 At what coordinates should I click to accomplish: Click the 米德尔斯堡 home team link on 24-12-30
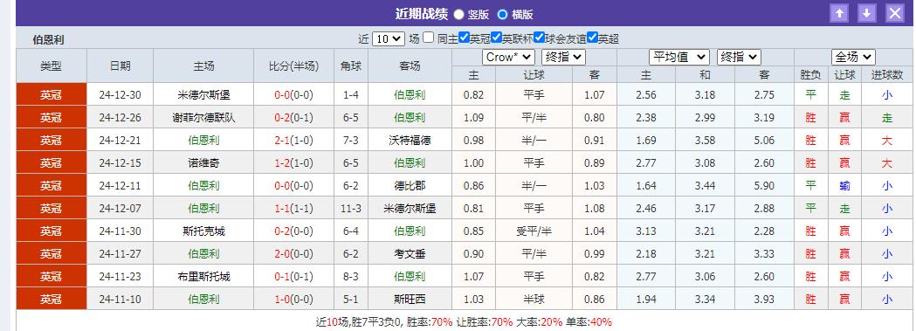click(x=203, y=94)
